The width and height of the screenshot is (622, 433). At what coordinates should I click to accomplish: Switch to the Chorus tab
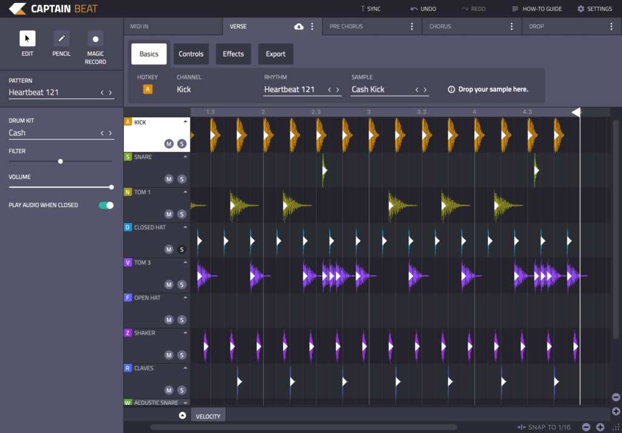point(440,27)
